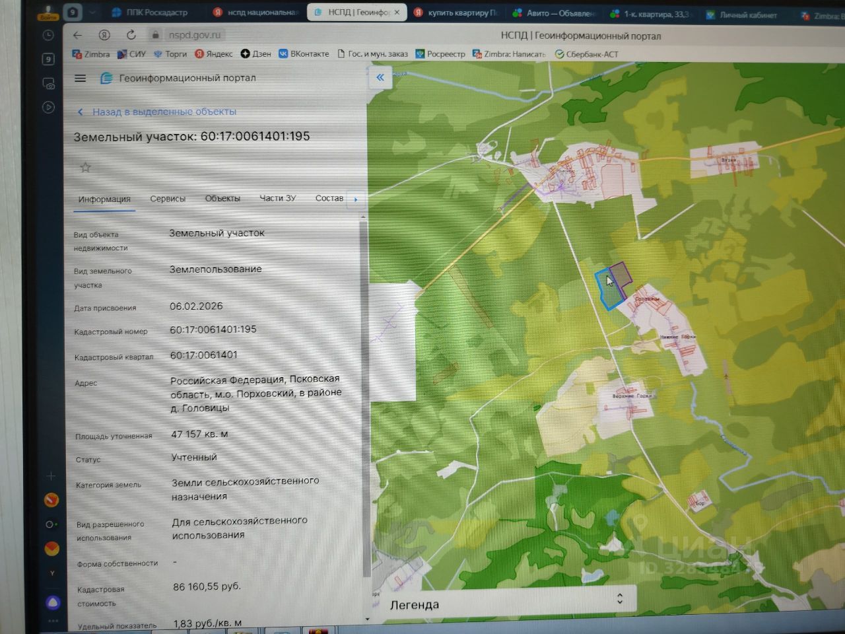The height and width of the screenshot is (634, 845).
Task: Close the НСПД Геоинформационный tab
Action: click(397, 13)
